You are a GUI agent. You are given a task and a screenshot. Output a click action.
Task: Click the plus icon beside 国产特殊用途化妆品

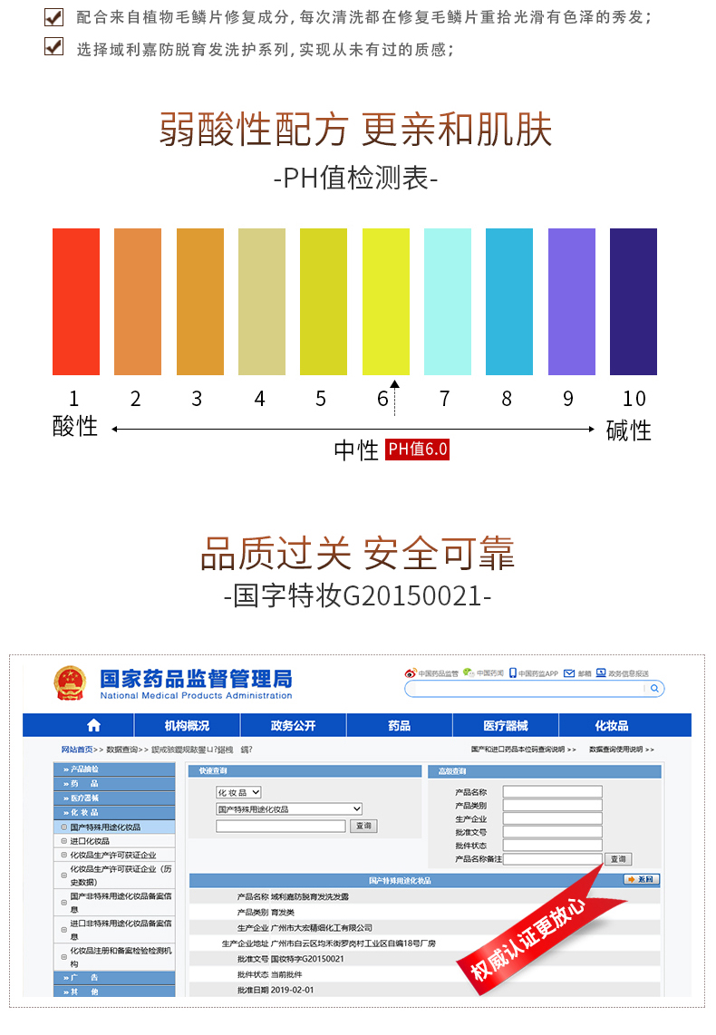pyautogui.click(x=64, y=827)
